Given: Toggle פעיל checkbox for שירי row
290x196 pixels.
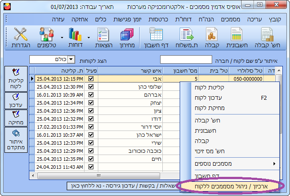Looking at the screenshot, I should [x=91, y=143].
